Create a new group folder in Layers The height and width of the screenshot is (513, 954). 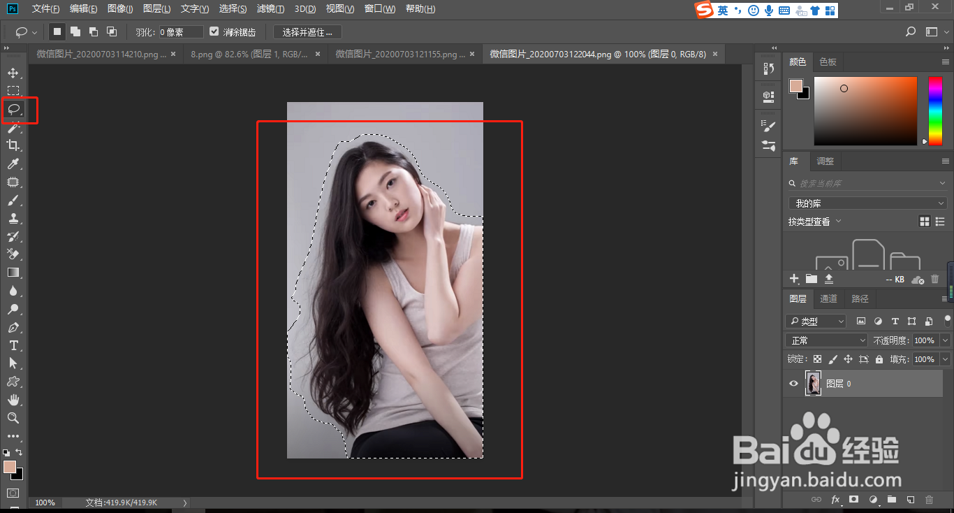891,500
